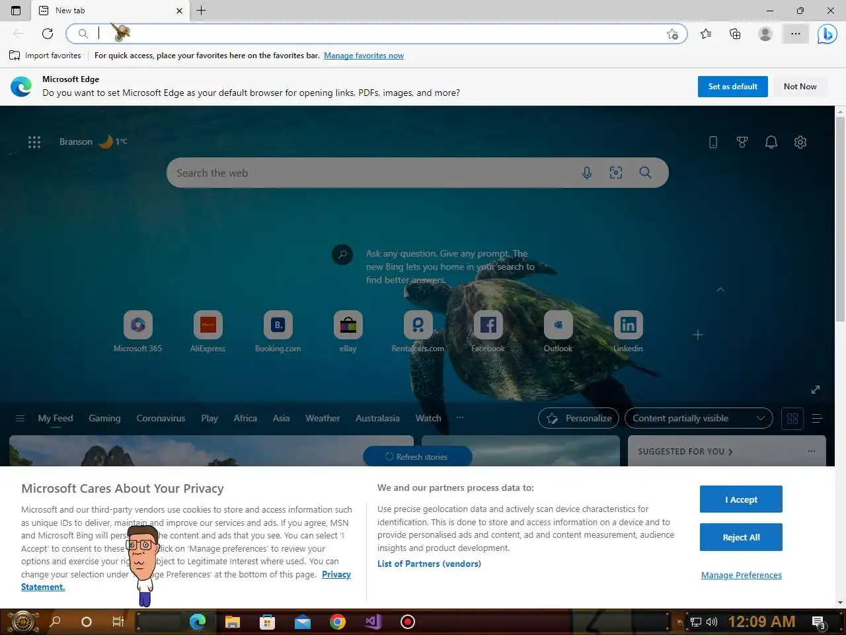
Task: Reload the page with refresh icon
Action: tap(48, 34)
